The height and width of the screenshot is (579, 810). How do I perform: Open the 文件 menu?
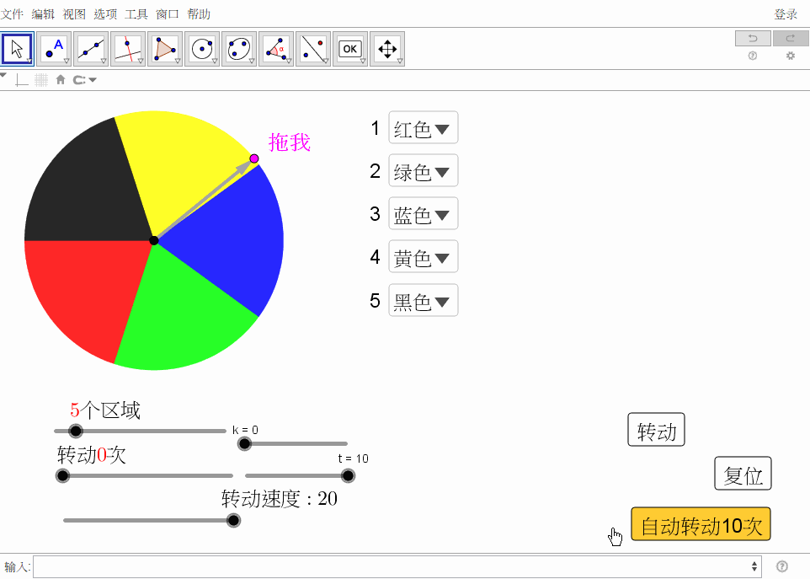click(x=12, y=14)
